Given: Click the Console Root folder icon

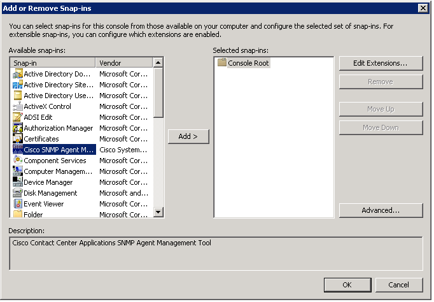Looking at the screenshot, I should pos(222,62).
